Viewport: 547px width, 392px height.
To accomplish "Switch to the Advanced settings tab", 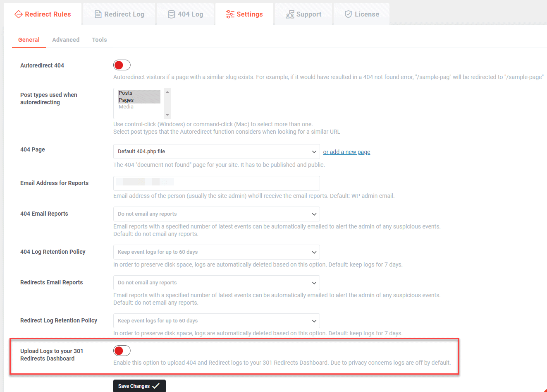I will [66, 39].
